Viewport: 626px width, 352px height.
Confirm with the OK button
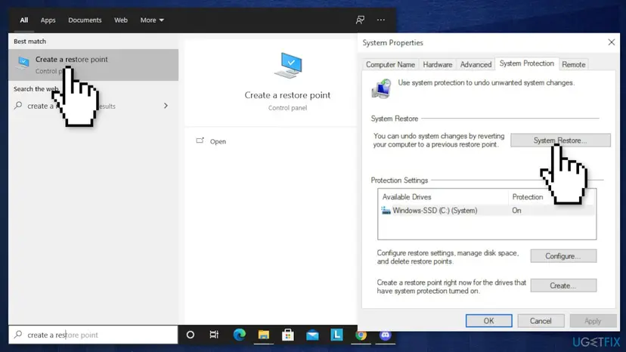(488, 321)
